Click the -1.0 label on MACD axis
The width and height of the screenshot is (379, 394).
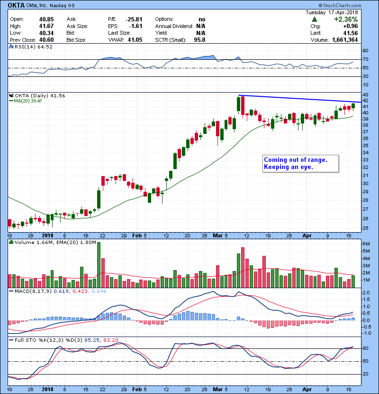coord(366,333)
